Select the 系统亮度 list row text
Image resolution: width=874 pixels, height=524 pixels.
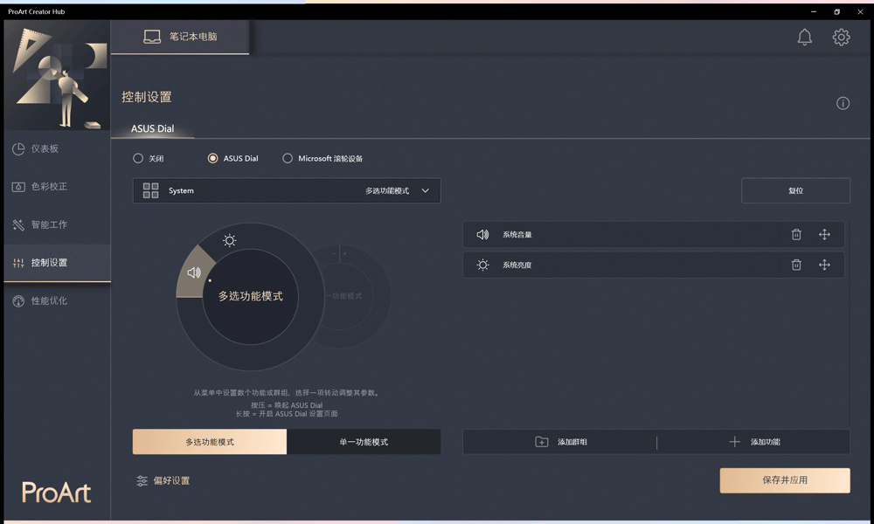517,265
